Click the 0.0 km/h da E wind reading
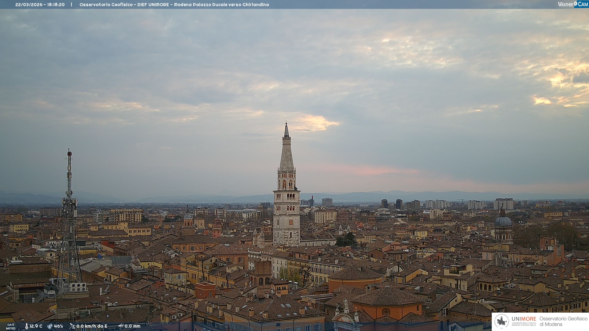The image size is (589, 331). pyautogui.click(x=92, y=326)
